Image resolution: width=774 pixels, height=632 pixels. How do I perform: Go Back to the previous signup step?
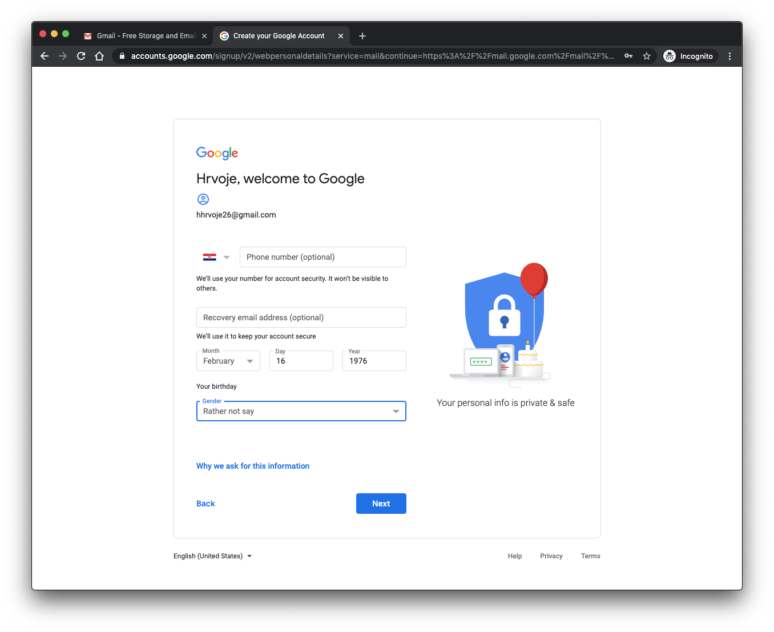click(x=205, y=504)
